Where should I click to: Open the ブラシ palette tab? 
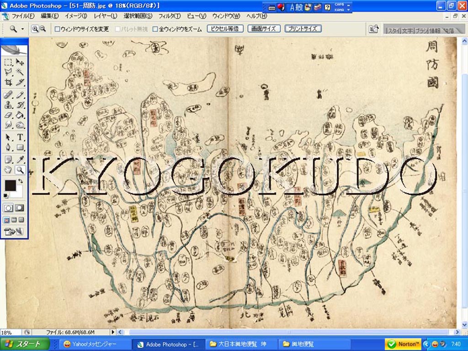coord(422,31)
